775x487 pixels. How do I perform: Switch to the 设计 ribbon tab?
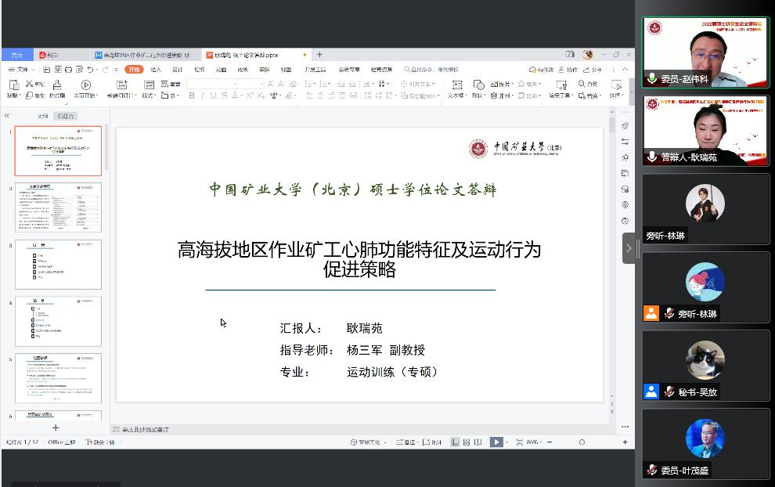tap(178, 70)
